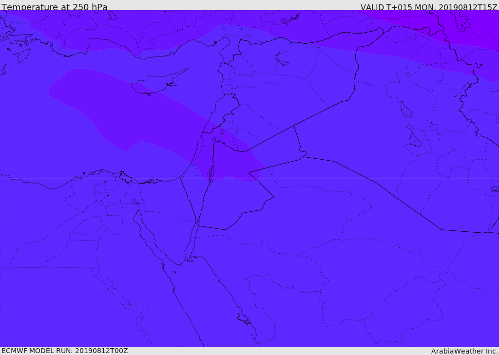The height and width of the screenshot is (355, 499).
Task: Click the 'VALID T+015 MON. 20190812T15Z' label
Action: pos(429,7)
